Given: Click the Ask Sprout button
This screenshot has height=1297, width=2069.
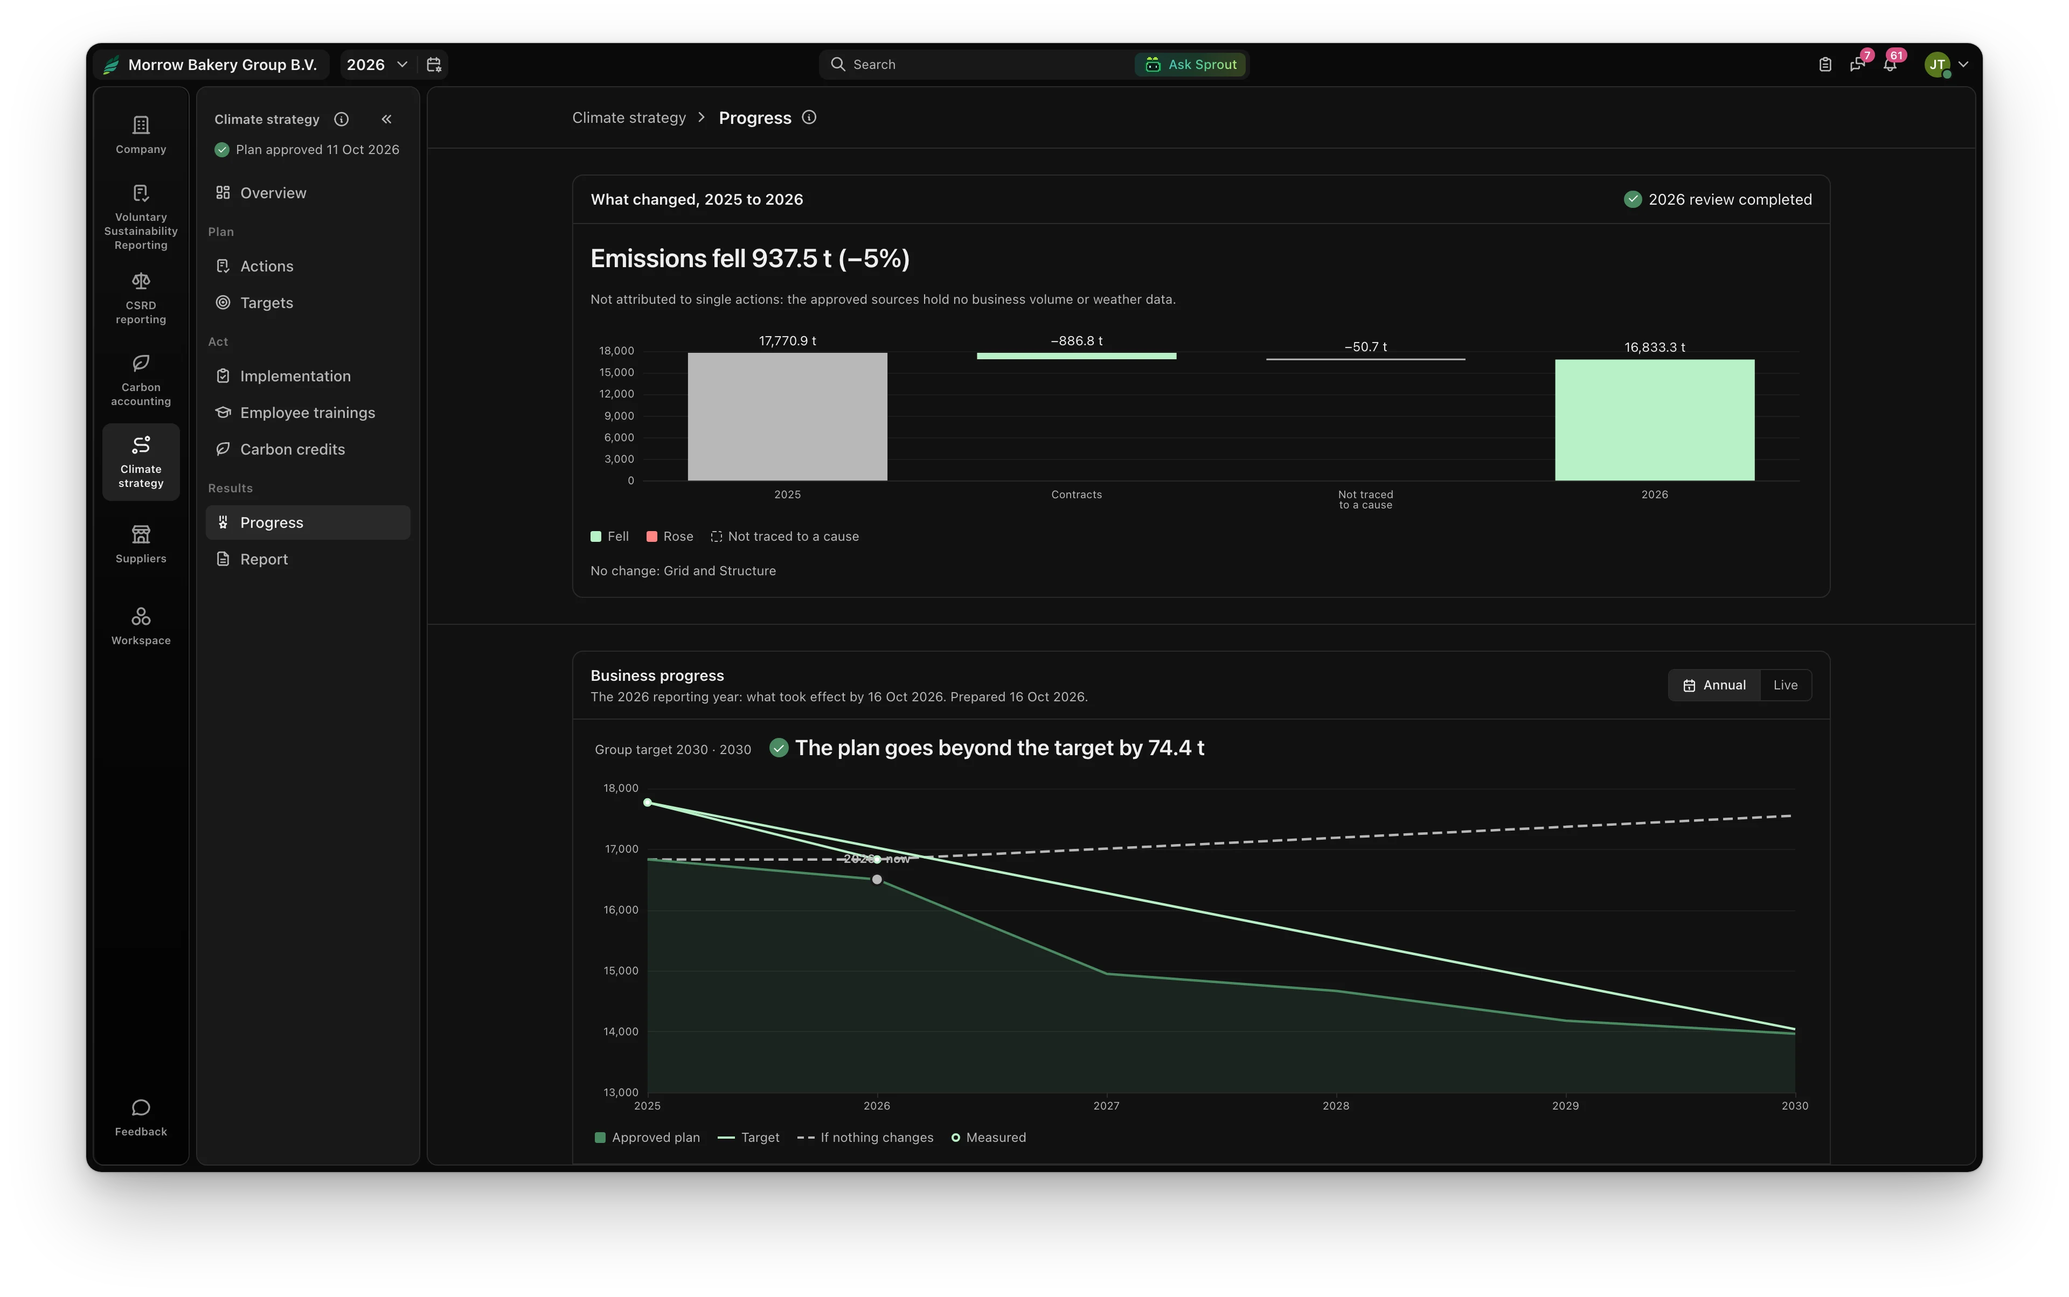Looking at the screenshot, I should coord(1190,64).
